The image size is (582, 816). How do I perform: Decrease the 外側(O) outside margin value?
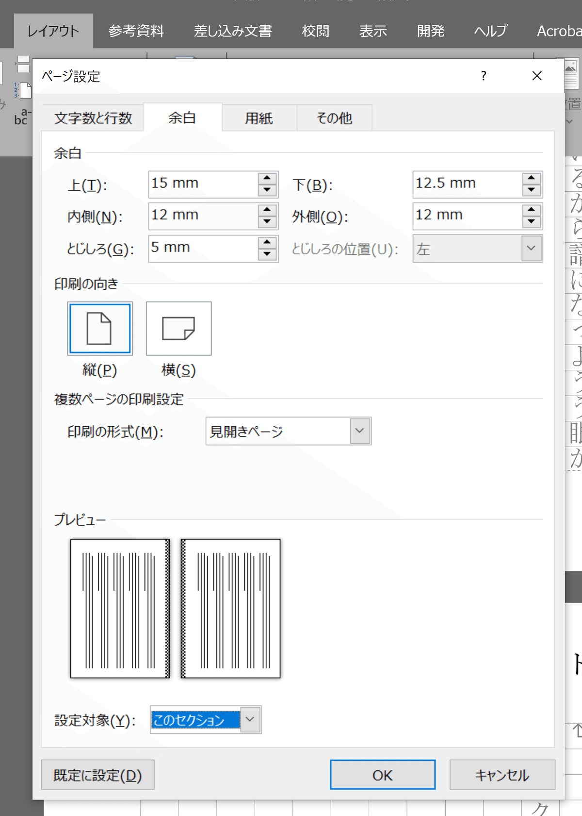pos(532,222)
